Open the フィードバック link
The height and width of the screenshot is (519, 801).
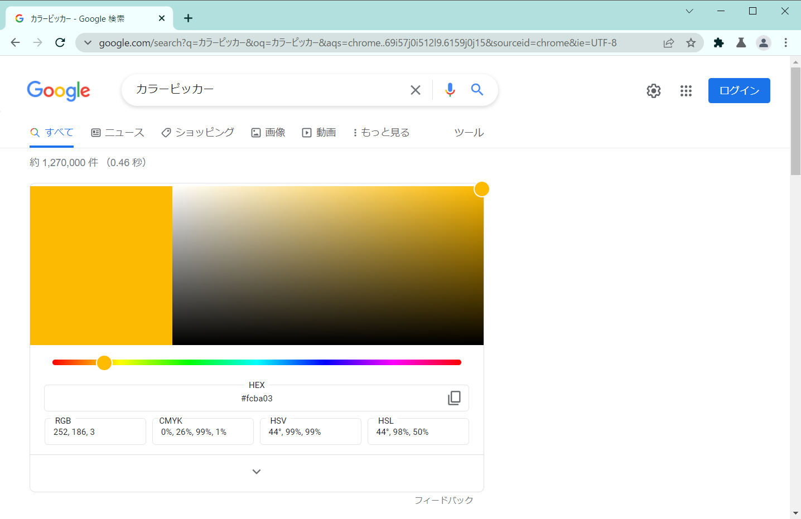pyautogui.click(x=445, y=500)
